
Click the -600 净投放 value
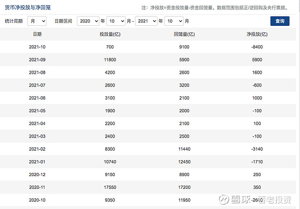click(x=257, y=85)
